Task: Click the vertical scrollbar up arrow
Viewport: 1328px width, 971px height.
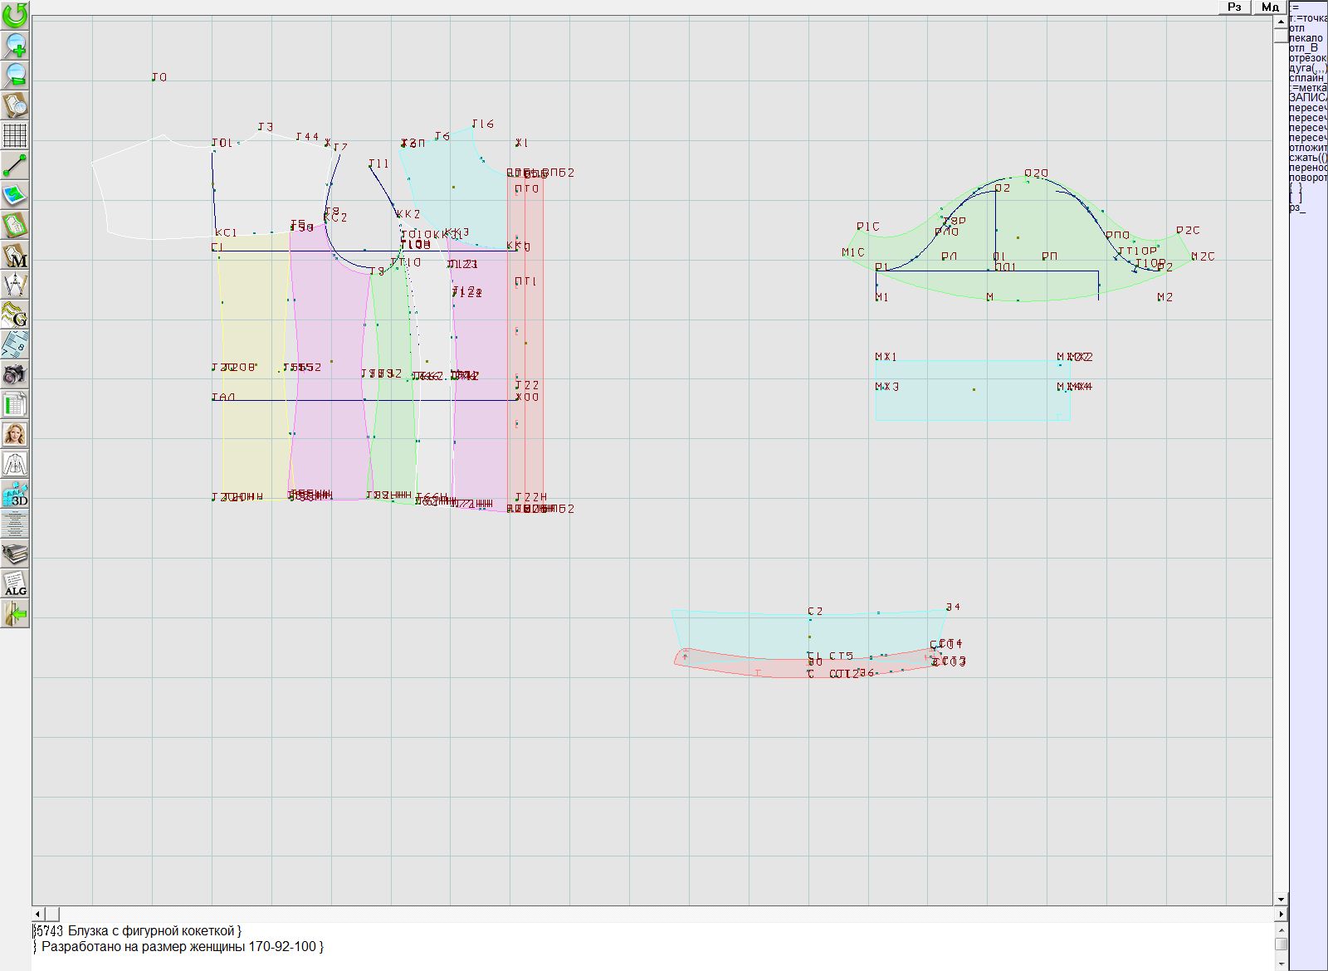Action: tap(1281, 20)
